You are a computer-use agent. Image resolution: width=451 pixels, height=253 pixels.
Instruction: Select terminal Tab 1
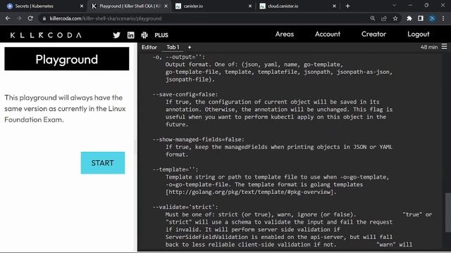coord(173,47)
